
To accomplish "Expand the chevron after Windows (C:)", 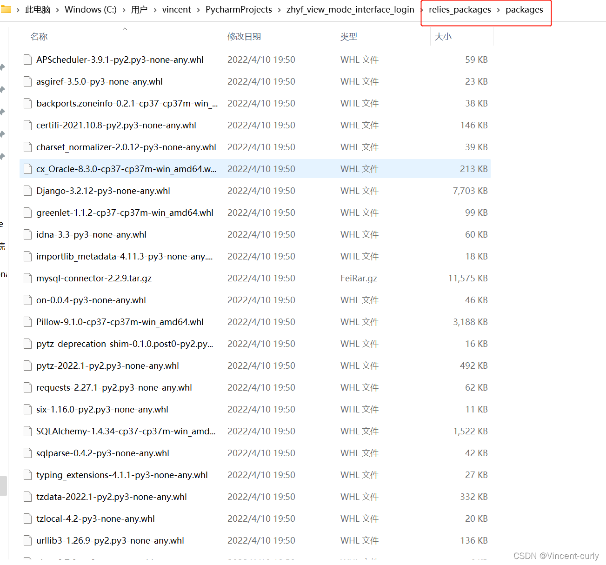I will click(124, 10).
